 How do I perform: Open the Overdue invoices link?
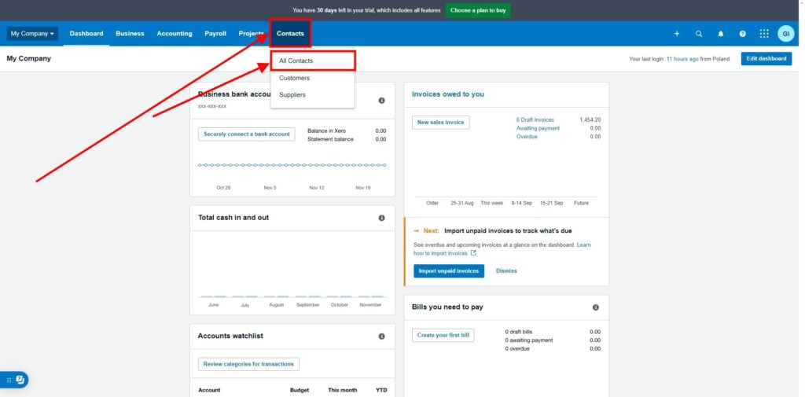(527, 137)
